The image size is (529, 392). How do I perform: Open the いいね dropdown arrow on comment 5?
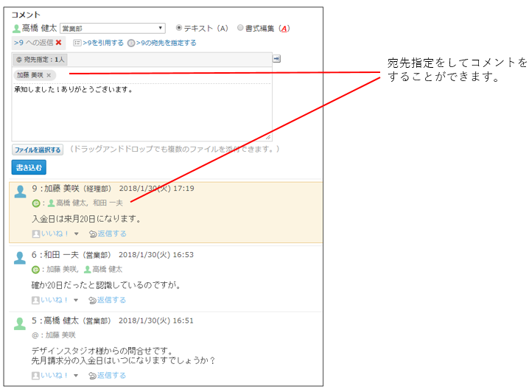pos(76,375)
